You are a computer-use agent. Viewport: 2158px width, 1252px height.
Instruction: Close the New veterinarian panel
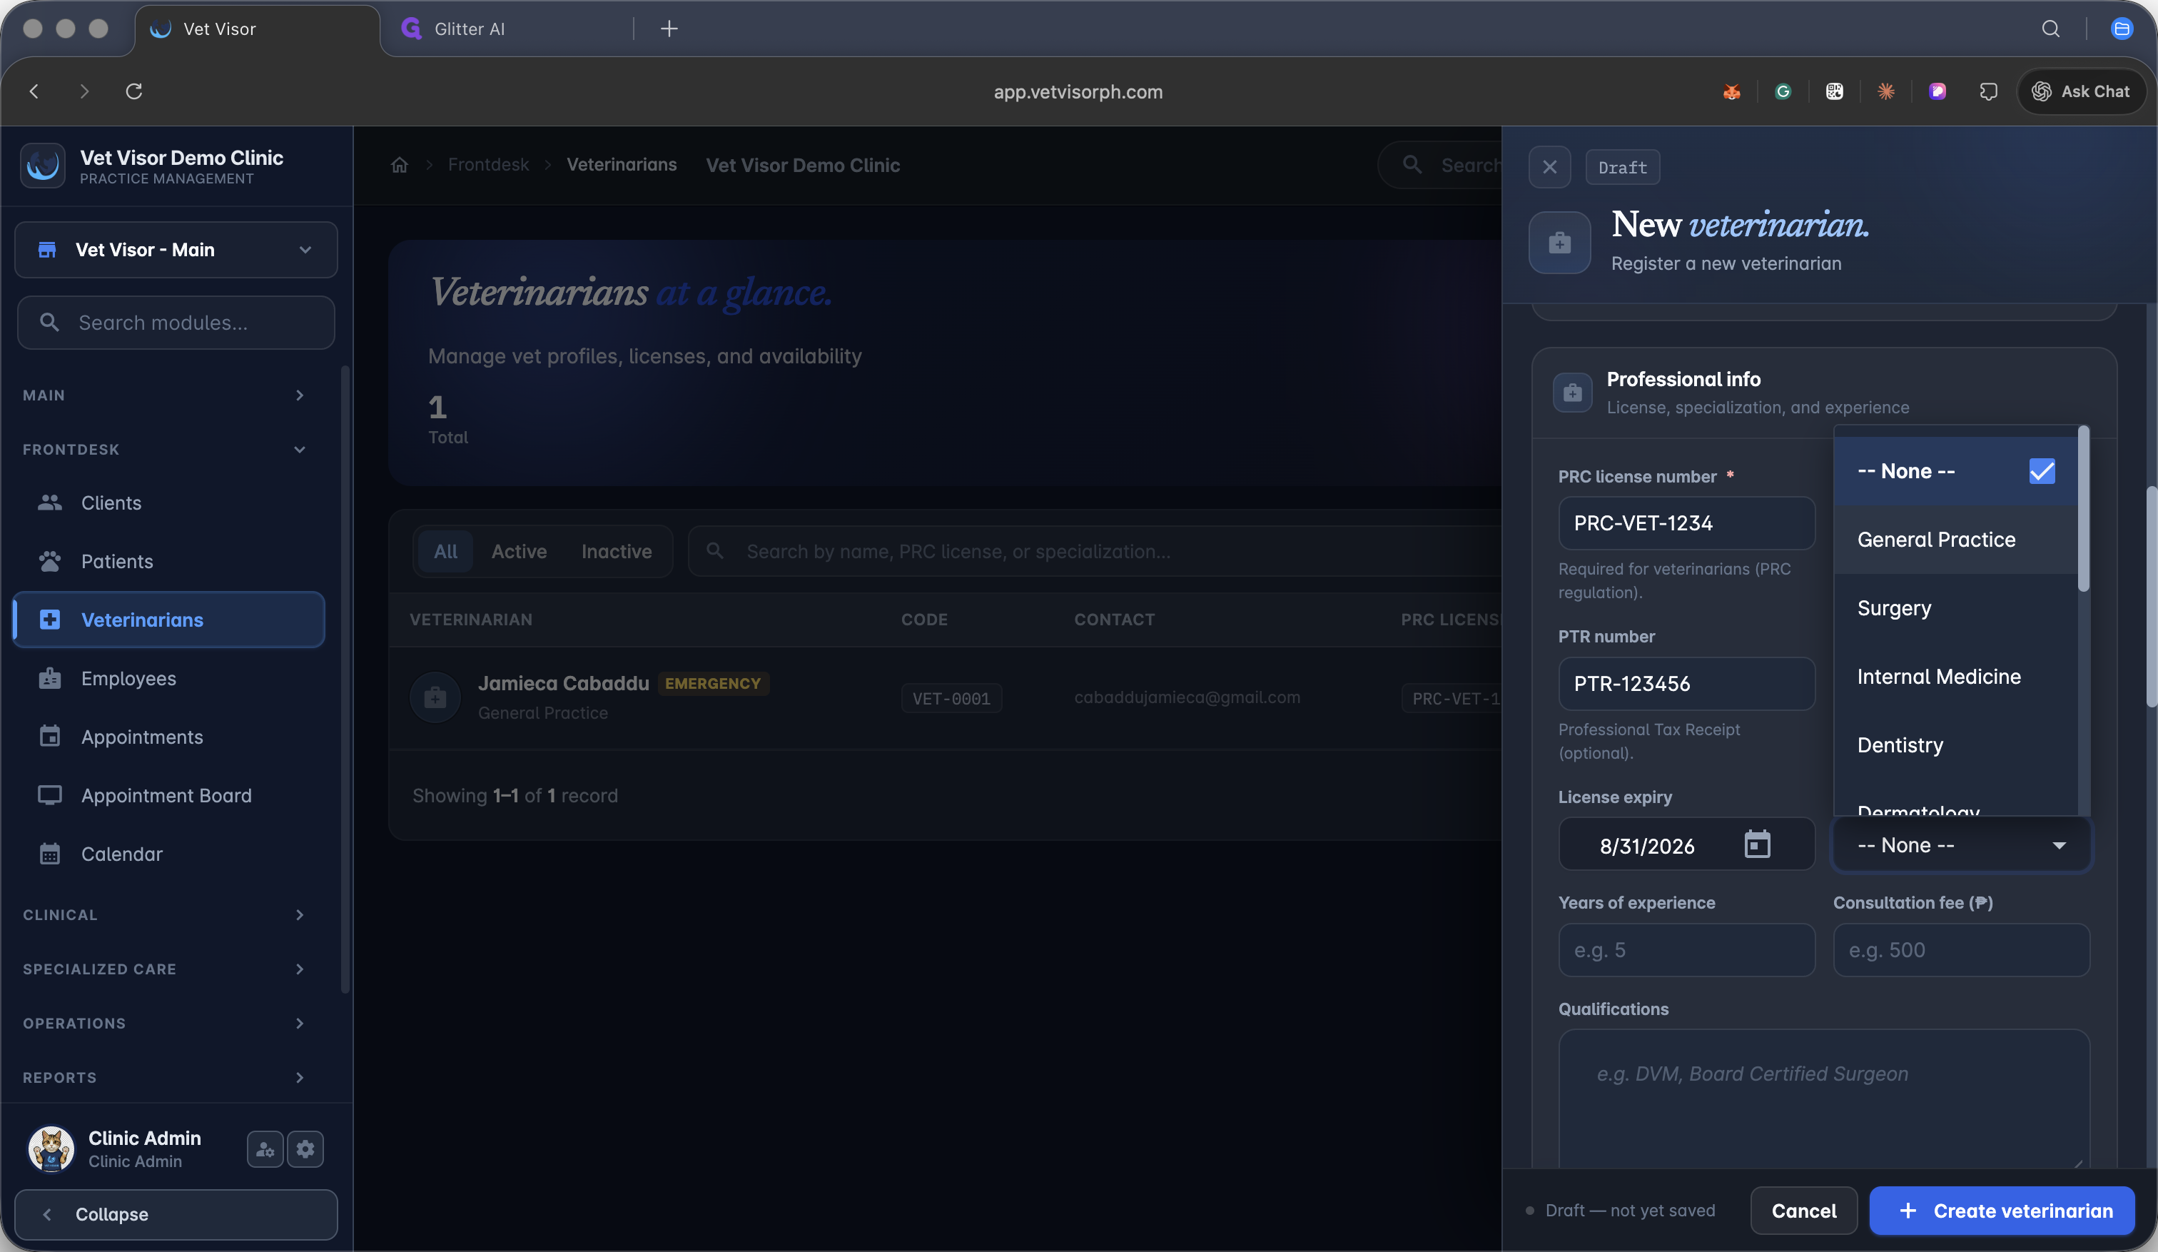[1549, 167]
